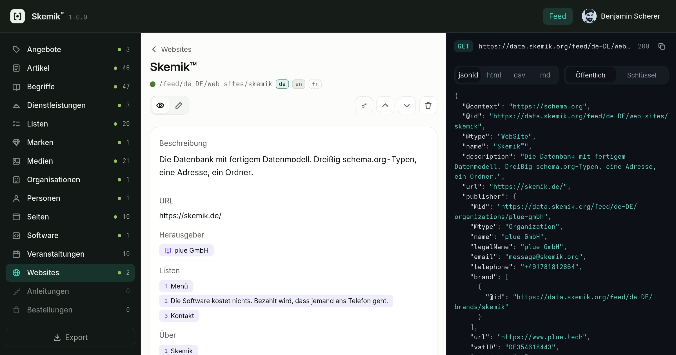Viewport: 676px width, 355px height.
Task: Open Marken in the sidebar
Action: click(x=70, y=142)
